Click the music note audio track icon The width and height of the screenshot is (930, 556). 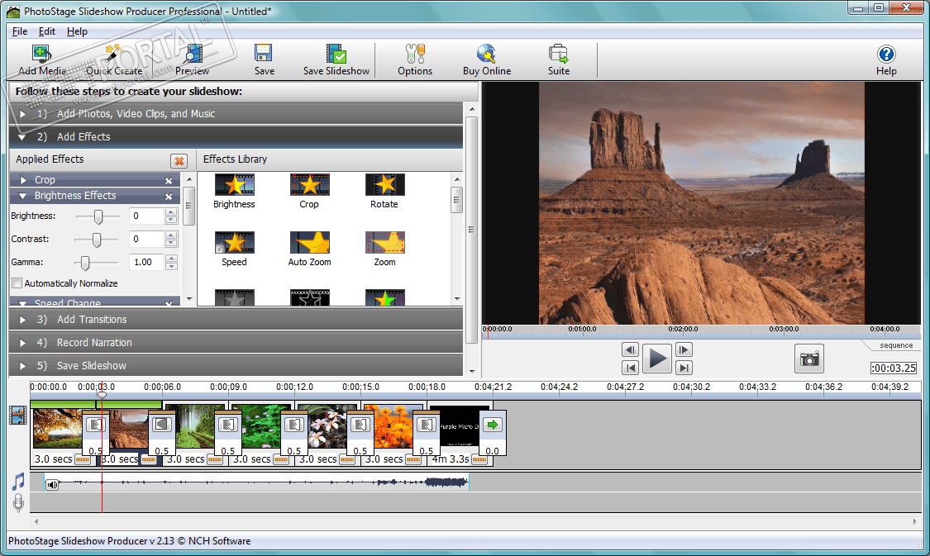18,482
